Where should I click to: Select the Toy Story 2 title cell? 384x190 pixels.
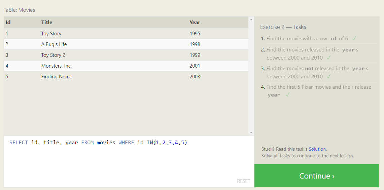pyautogui.click(x=53, y=55)
